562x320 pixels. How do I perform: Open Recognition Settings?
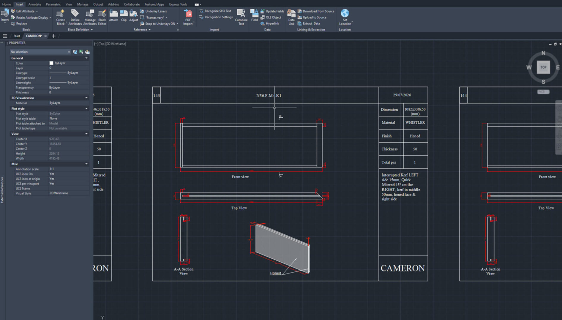[216, 17]
